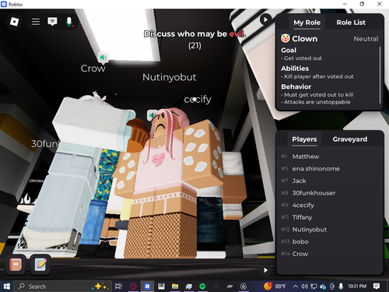Image resolution: width=389 pixels, height=292 pixels.
Task: Click the Roblox taskbar icon
Action: click(x=147, y=287)
